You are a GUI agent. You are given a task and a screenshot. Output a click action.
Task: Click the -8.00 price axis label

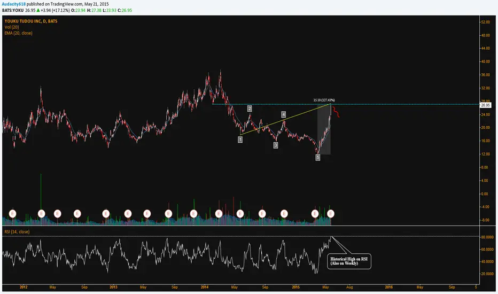pos(485,220)
